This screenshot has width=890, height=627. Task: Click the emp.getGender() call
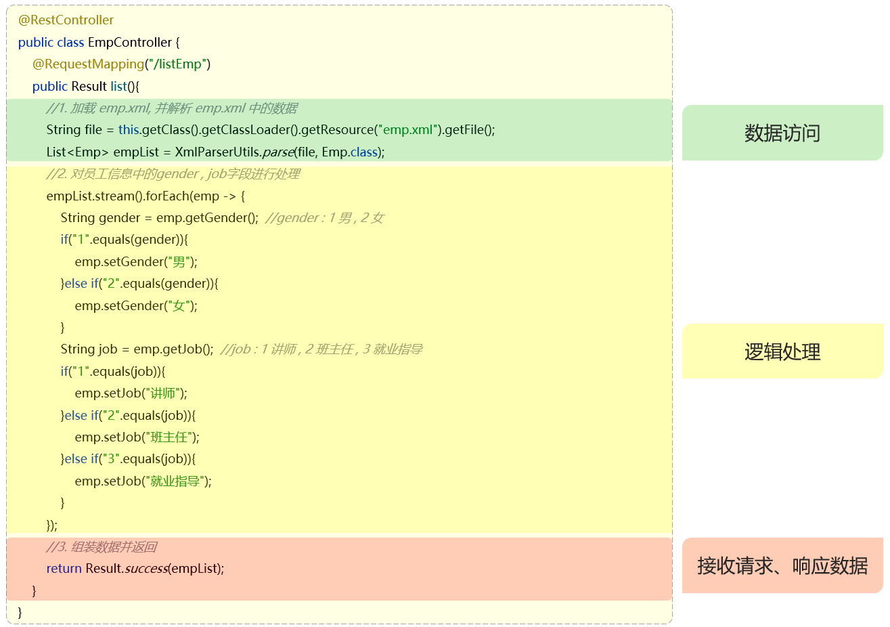pyautogui.click(x=206, y=217)
